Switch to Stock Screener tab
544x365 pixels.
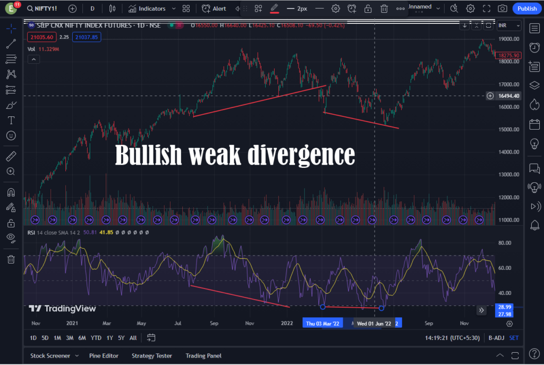click(x=50, y=356)
